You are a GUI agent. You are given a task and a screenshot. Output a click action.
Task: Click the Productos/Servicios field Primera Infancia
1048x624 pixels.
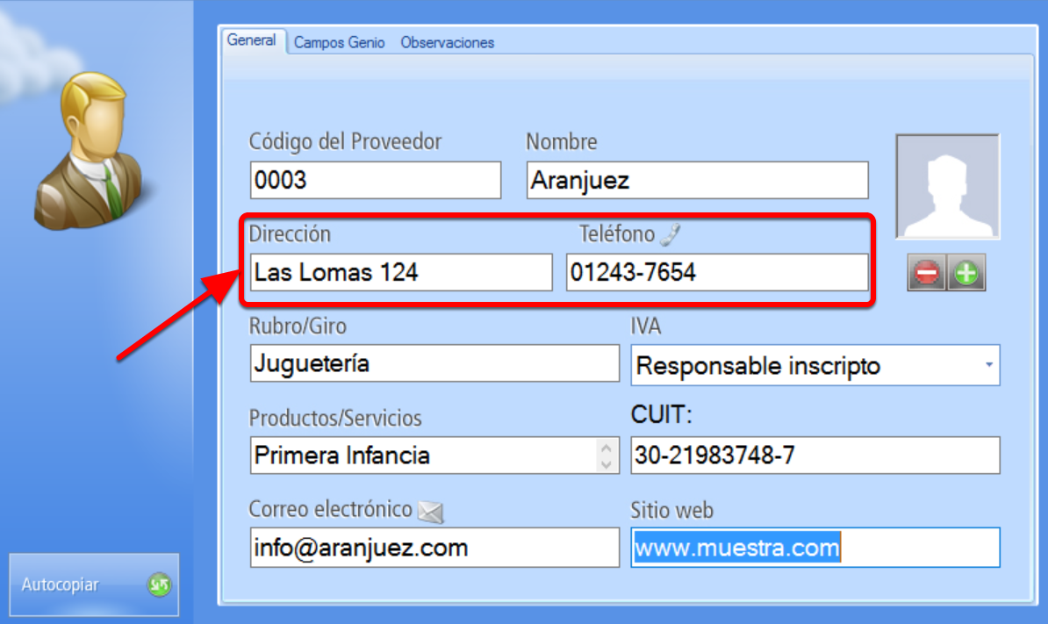point(434,455)
